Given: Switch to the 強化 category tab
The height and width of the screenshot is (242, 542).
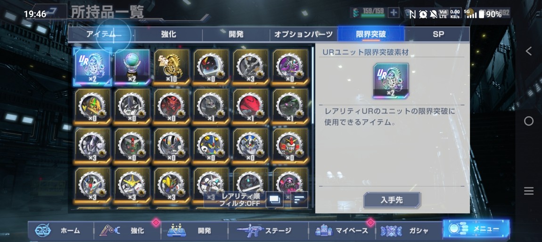Looking at the screenshot, I should tap(169, 34).
